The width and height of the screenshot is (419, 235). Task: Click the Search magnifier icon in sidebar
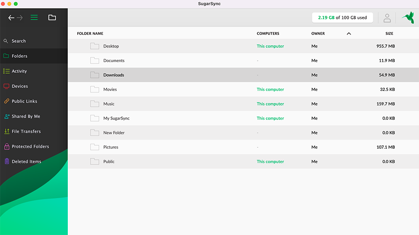[x=6, y=41]
